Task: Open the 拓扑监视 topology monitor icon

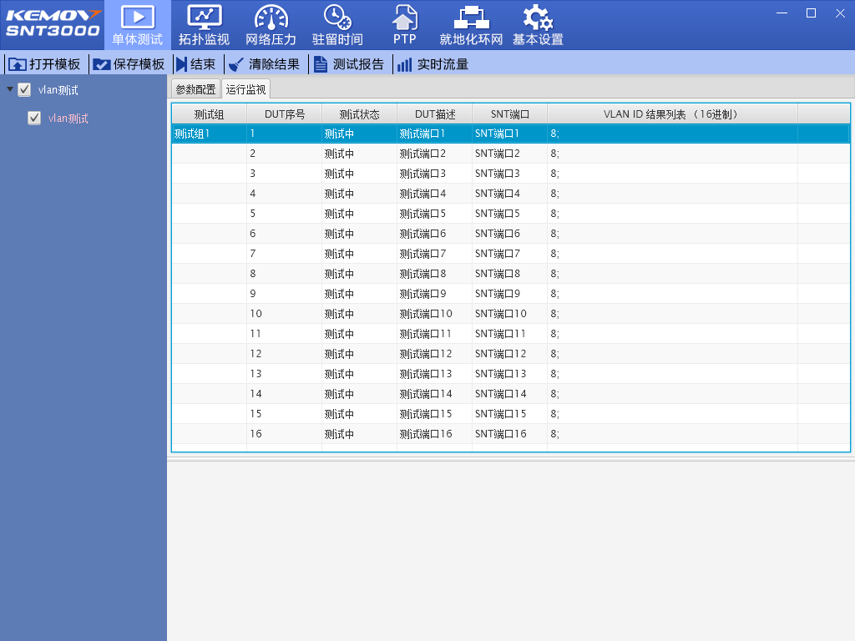Action: [x=204, y=18]
